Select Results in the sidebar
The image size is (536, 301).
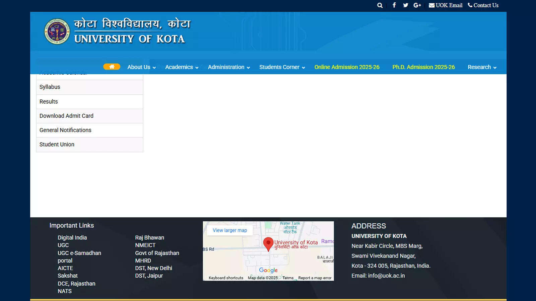(x=89, y=102)
